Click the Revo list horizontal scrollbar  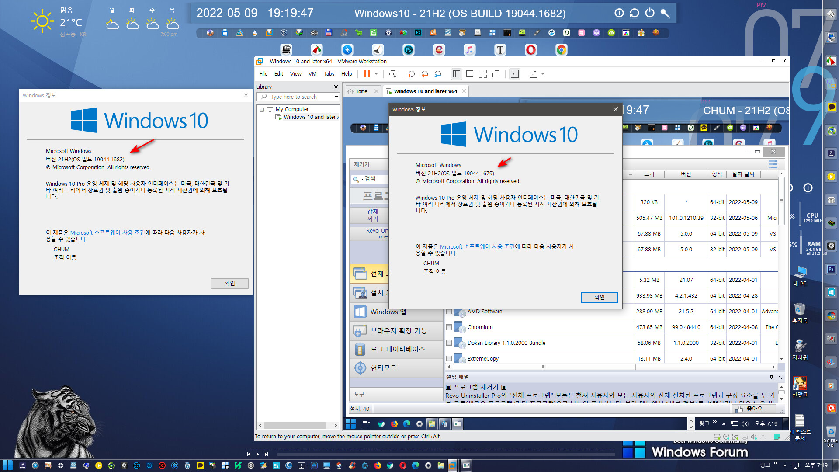point(544,367)
